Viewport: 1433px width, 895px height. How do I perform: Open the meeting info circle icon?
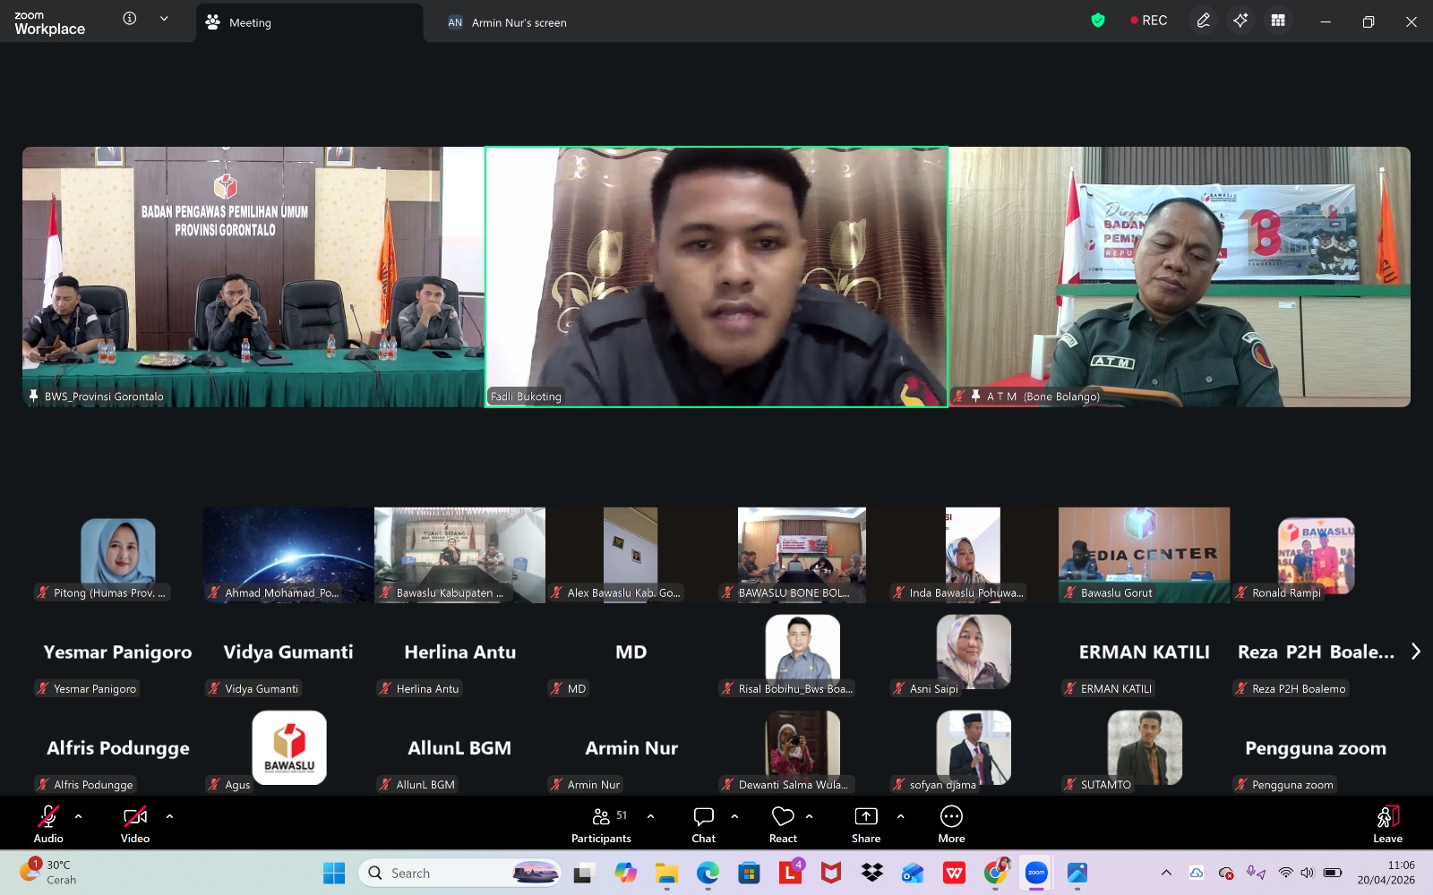pos(130,19)
